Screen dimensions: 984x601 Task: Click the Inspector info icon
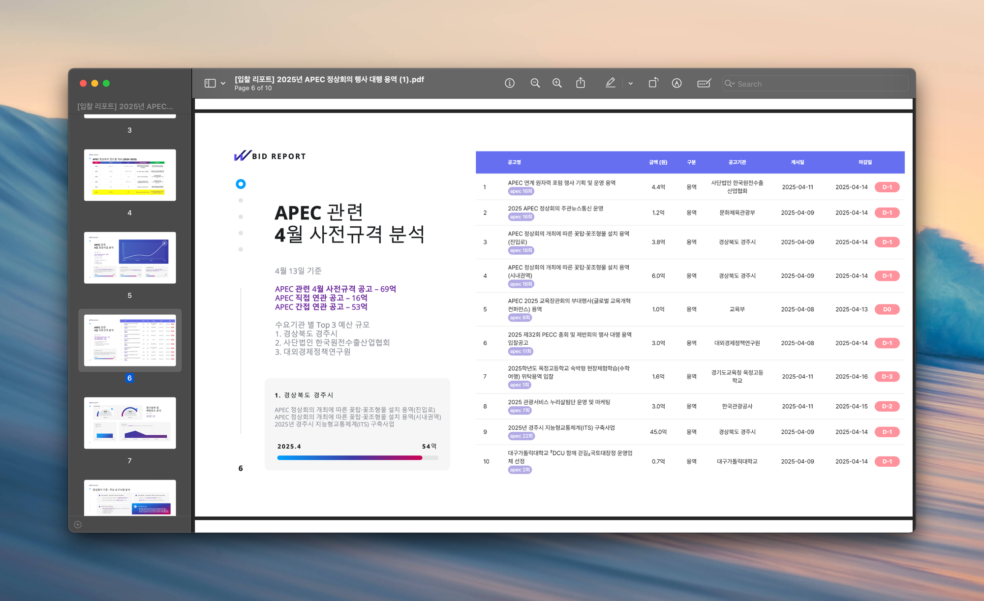point(510,83)
